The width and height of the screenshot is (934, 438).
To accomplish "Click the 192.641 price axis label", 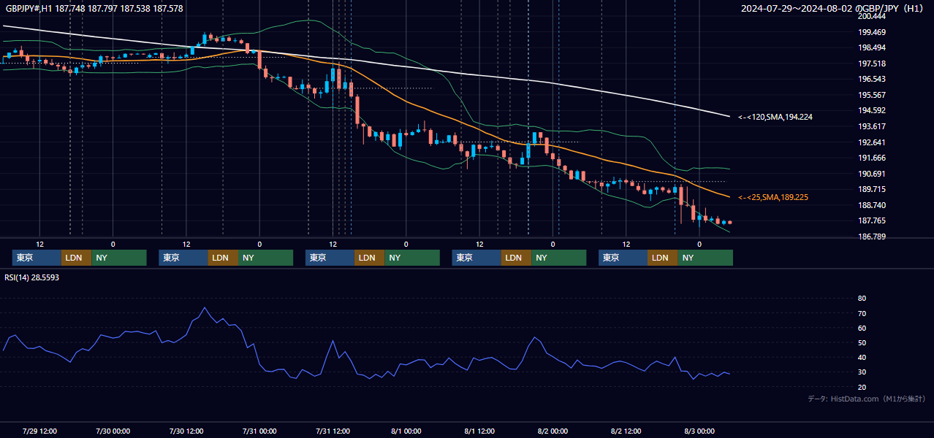I will click(872, 142).
